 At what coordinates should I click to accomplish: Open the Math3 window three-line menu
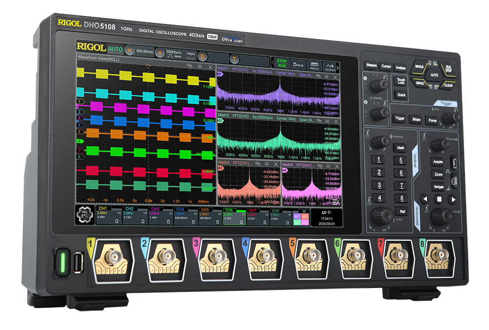coord(267,164)
